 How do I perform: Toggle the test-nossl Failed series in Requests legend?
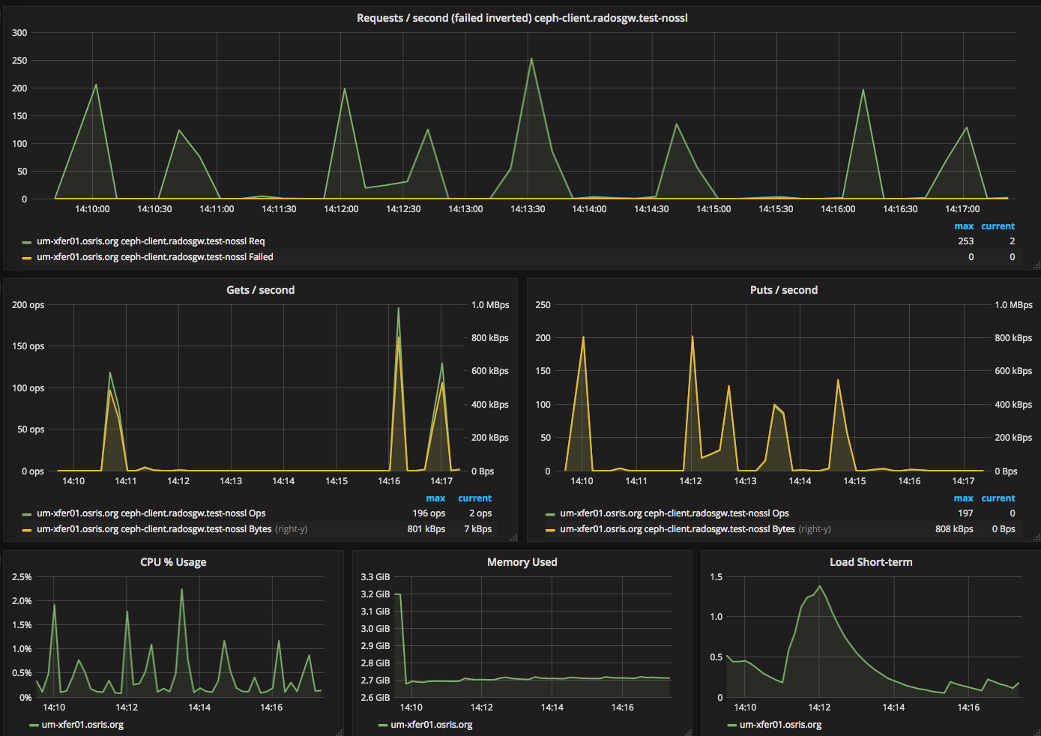pyautogui.click(x=154, y=257)
